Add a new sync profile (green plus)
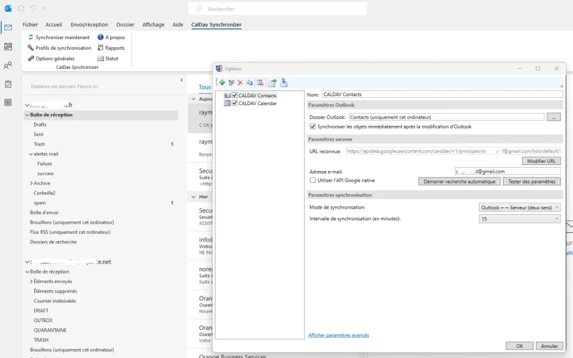The height and width of the screenshot is (358, 573). (222, 83)
